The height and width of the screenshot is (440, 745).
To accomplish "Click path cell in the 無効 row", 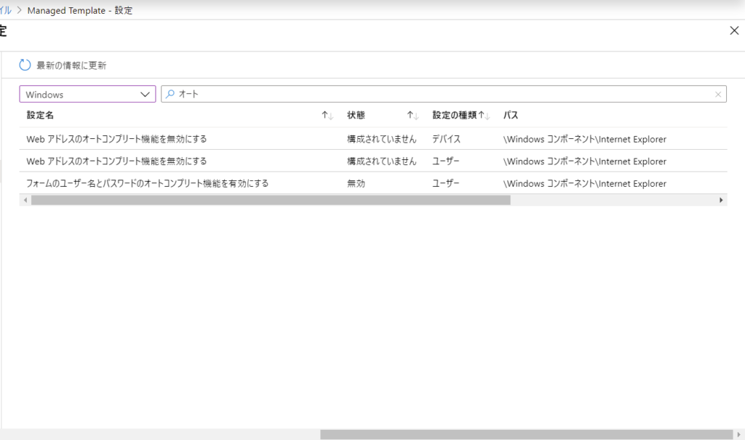I will (x=585, y=183).
